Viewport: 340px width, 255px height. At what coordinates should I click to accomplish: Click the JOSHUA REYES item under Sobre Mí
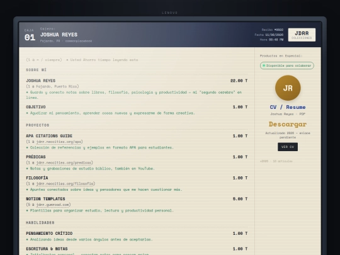click(41, 81)
